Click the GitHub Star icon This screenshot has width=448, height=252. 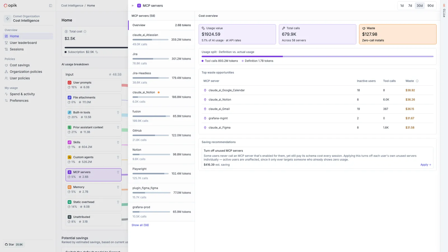[x=6, y=245]
